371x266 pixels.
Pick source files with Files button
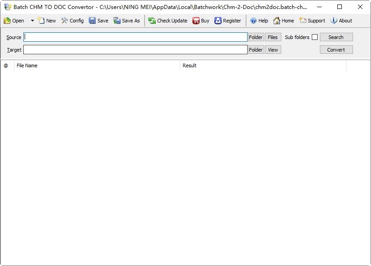tap(273, 37)
